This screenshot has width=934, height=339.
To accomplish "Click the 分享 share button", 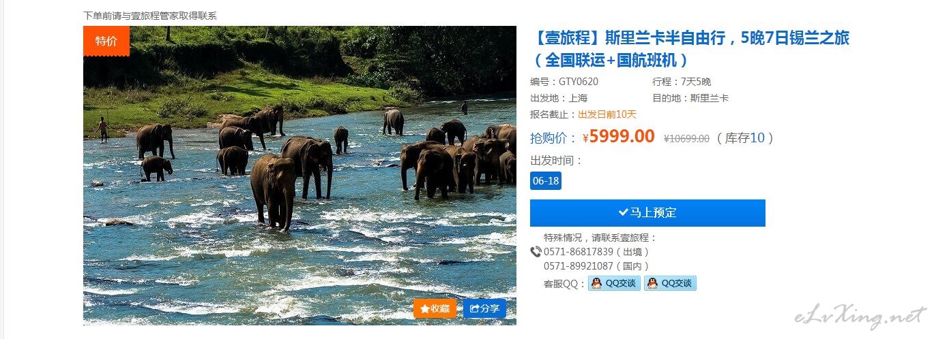I will coord(484,308).
